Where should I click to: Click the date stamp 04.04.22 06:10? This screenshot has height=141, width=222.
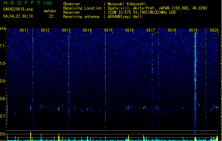pyautogui.click(x=18, y=16)
